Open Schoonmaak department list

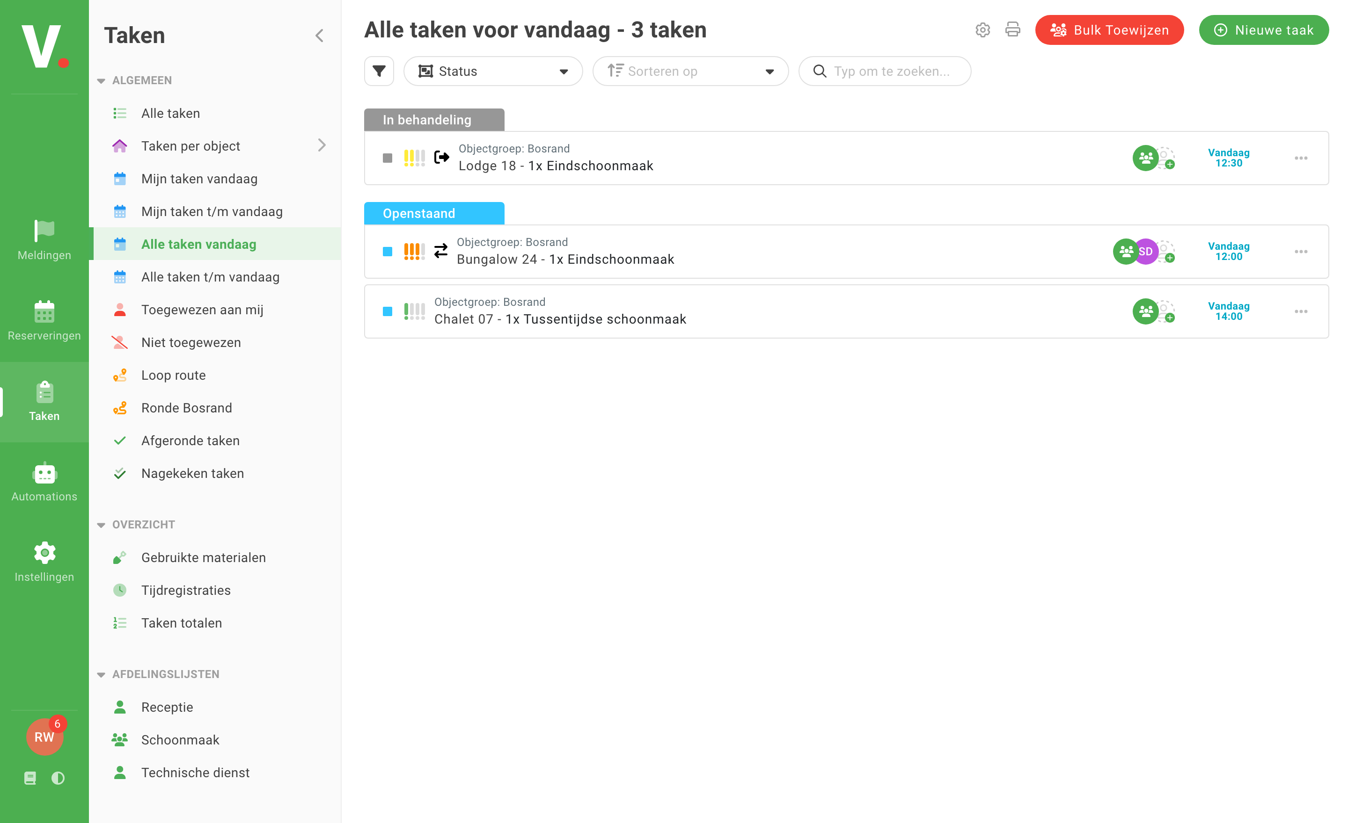pyautogui.click(x=214, y=740)
